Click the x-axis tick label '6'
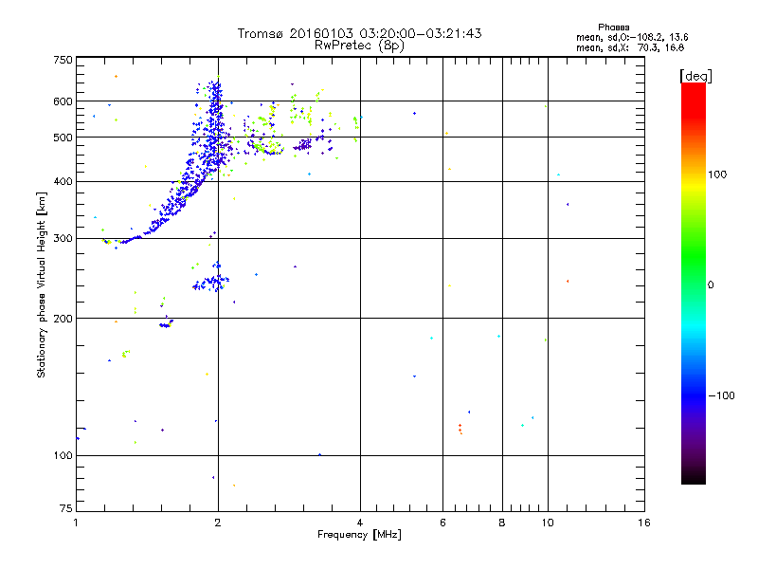Viewport: 758px width, 569px height. 442,523
